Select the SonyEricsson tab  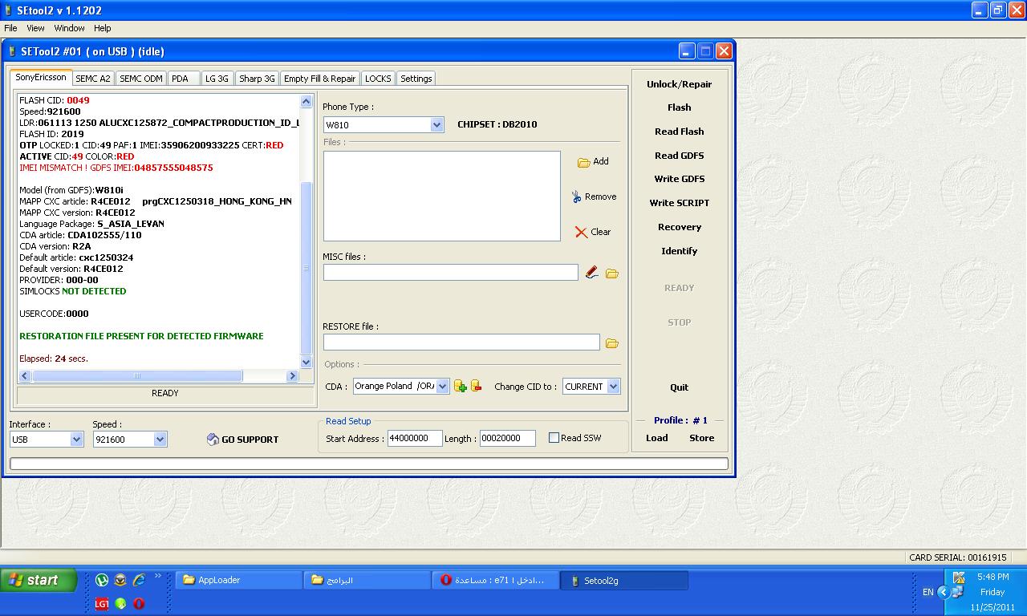[x=41, y=77]
